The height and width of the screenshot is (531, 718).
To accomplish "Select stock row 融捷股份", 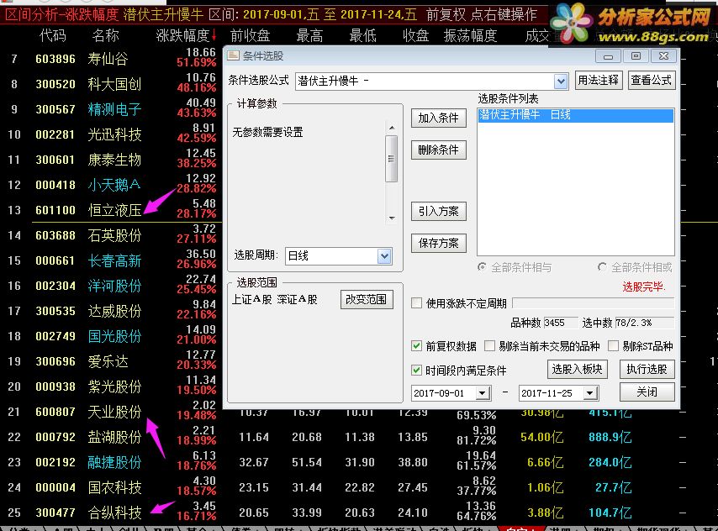I will click(x=114, y=462).
